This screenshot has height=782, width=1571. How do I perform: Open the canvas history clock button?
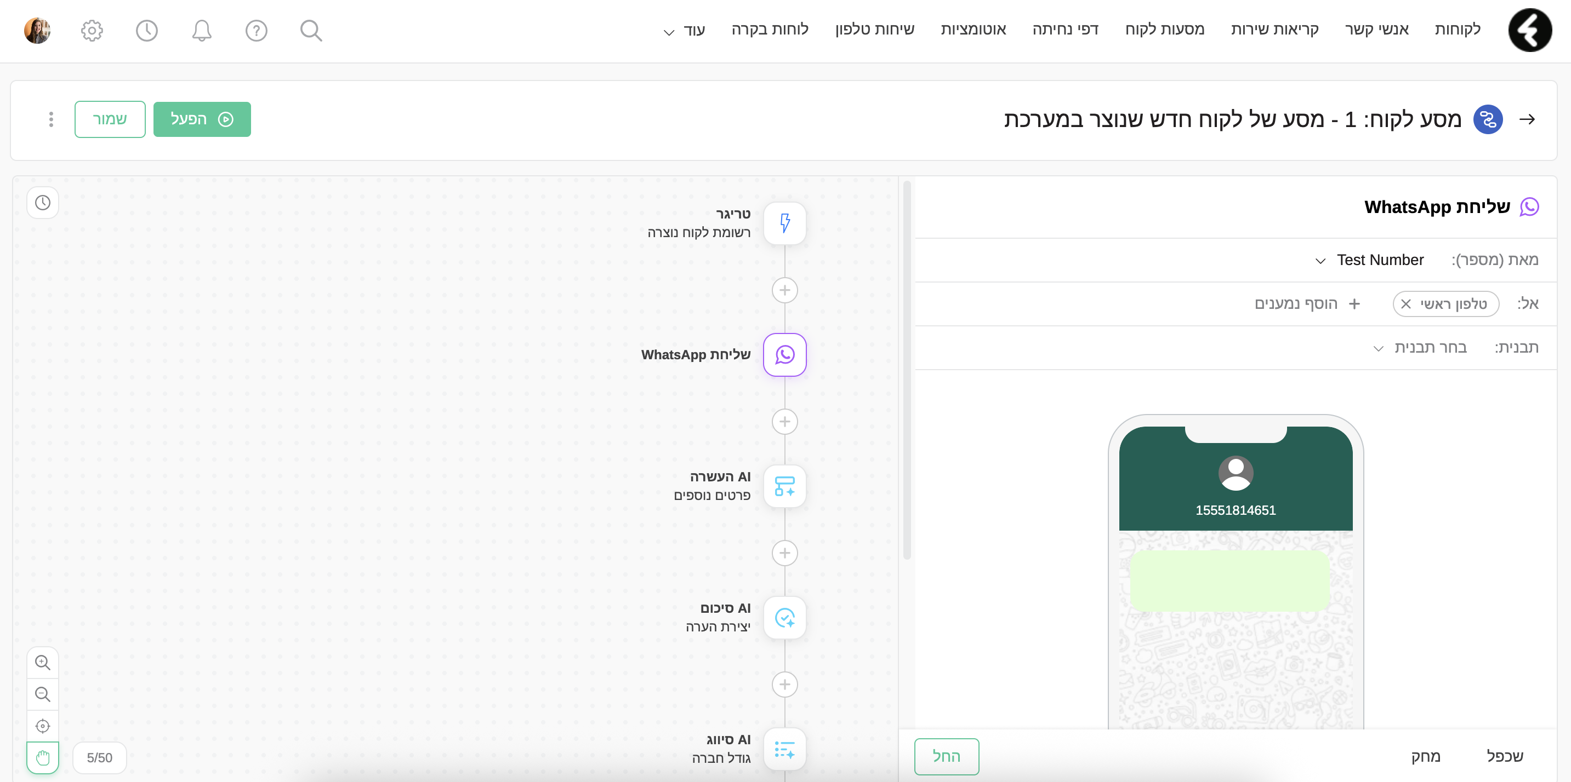point(43,203)
